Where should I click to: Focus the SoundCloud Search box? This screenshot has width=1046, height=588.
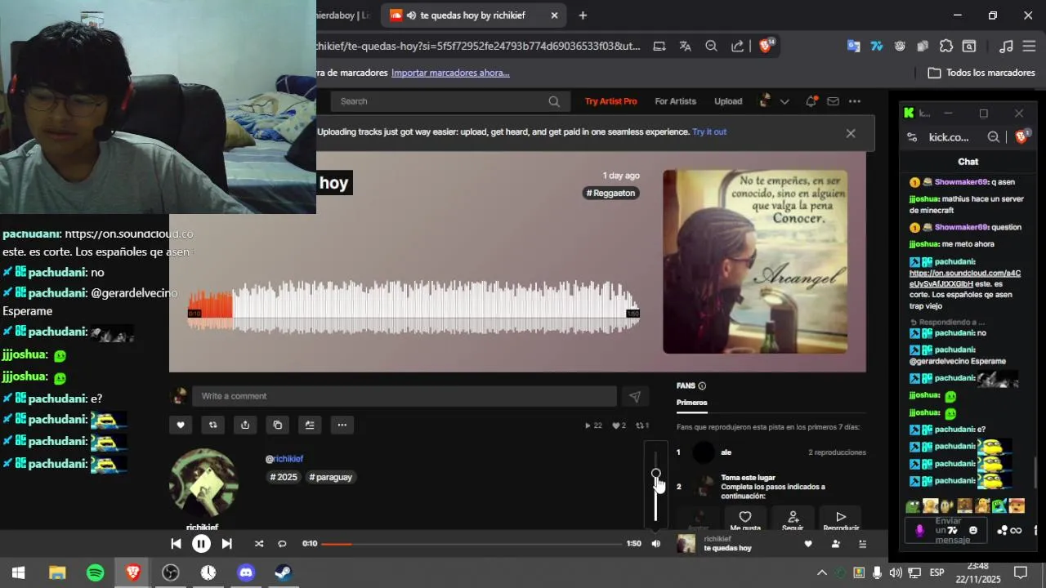tap(449, 101)
